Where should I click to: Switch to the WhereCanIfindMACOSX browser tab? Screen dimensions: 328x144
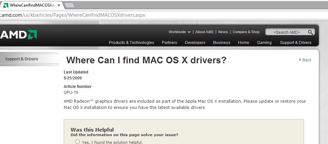tap(31, 5)
